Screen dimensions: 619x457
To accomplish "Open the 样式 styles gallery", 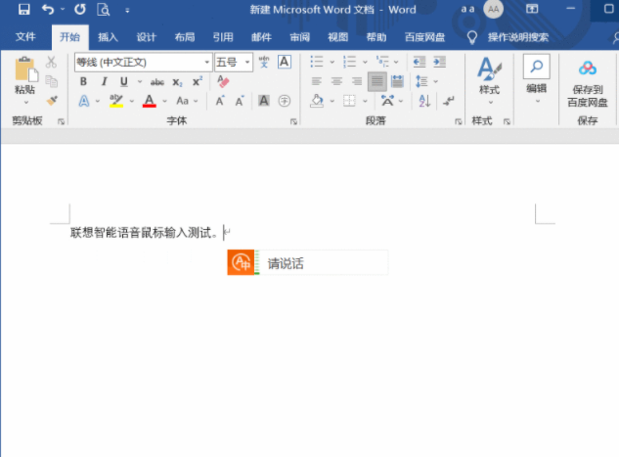I will [x=490, y=81].
